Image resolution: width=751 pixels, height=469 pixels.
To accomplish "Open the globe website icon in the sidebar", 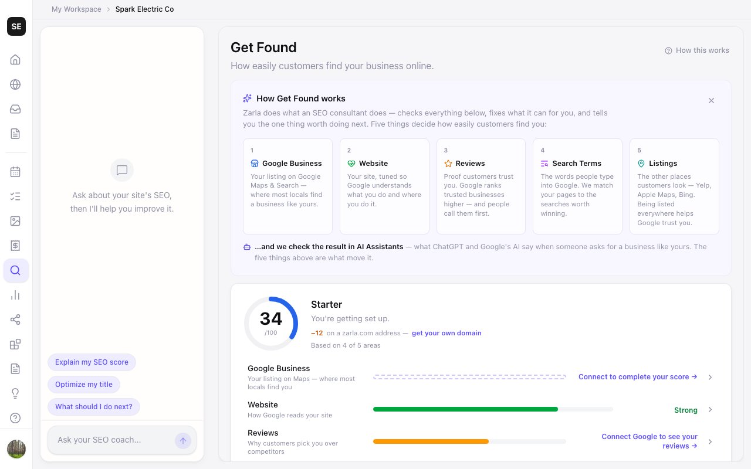I will pos(15,84).
